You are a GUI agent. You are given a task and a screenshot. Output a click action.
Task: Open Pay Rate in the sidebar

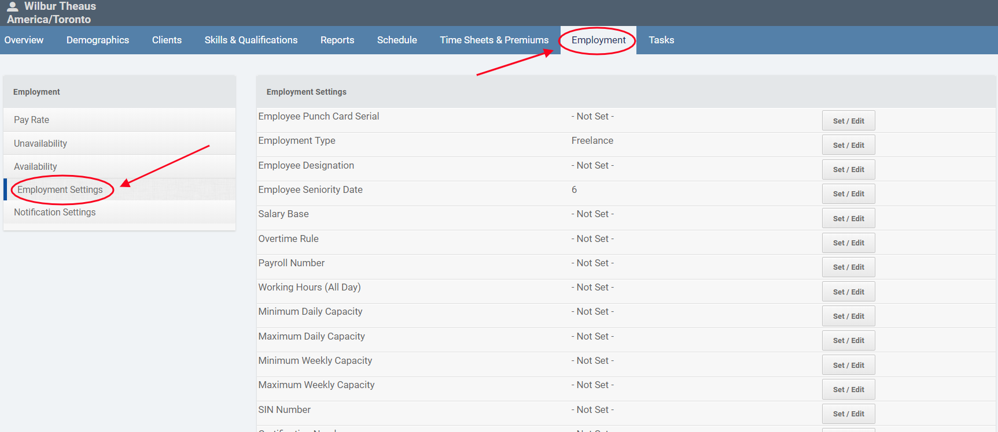click(x=32, y=120)
